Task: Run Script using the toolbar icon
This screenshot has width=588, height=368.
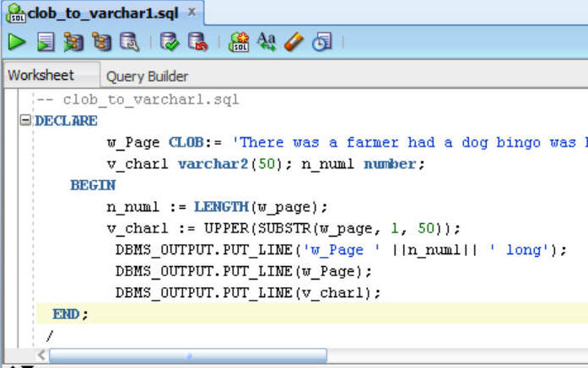Action: [46, 42]
